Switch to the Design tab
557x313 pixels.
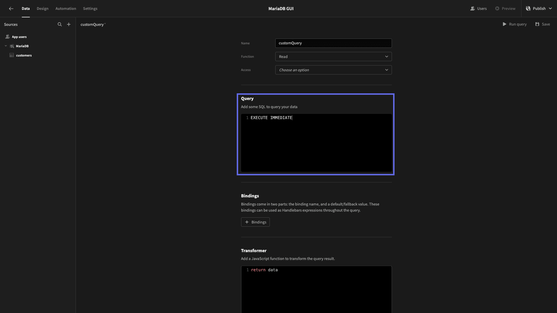(43, 9)
